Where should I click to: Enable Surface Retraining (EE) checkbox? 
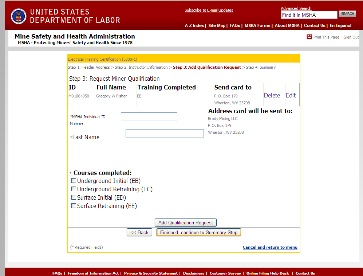pyautogui.click(x=74, y=205)
